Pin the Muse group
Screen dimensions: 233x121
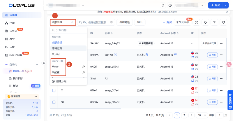84,66
